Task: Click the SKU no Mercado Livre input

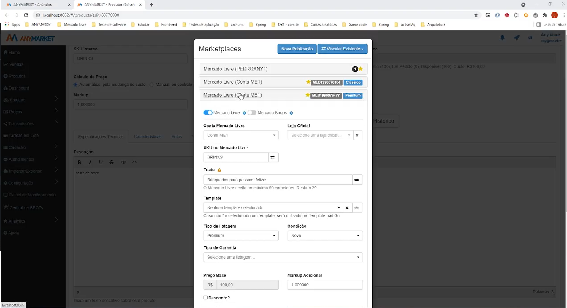Action: click(236, 157)
